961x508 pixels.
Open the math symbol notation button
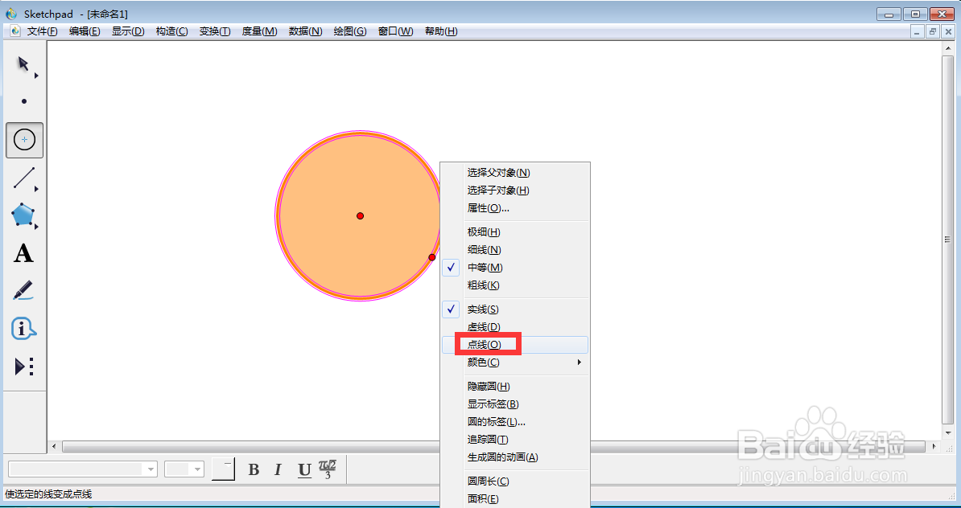point(328,469)
